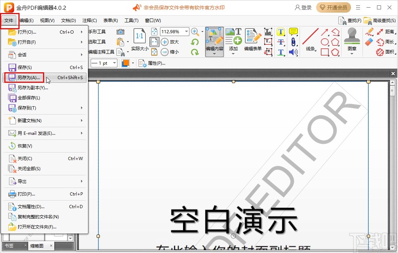Click the 开通会员 membership button
The height and width of the screenshot is (253, 398).
pyautogui.click(x=333, y=7)
